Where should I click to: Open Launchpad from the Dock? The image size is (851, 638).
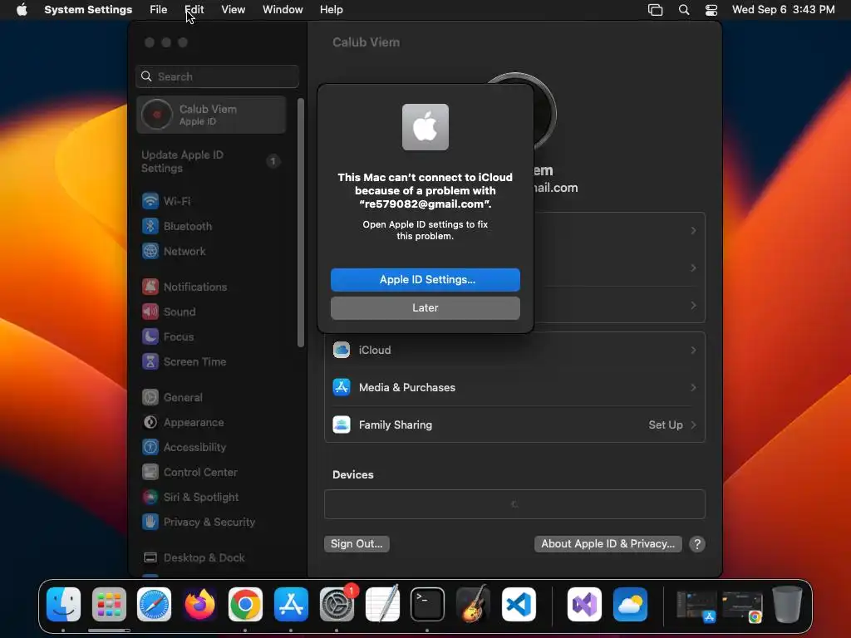click(109, 604)
